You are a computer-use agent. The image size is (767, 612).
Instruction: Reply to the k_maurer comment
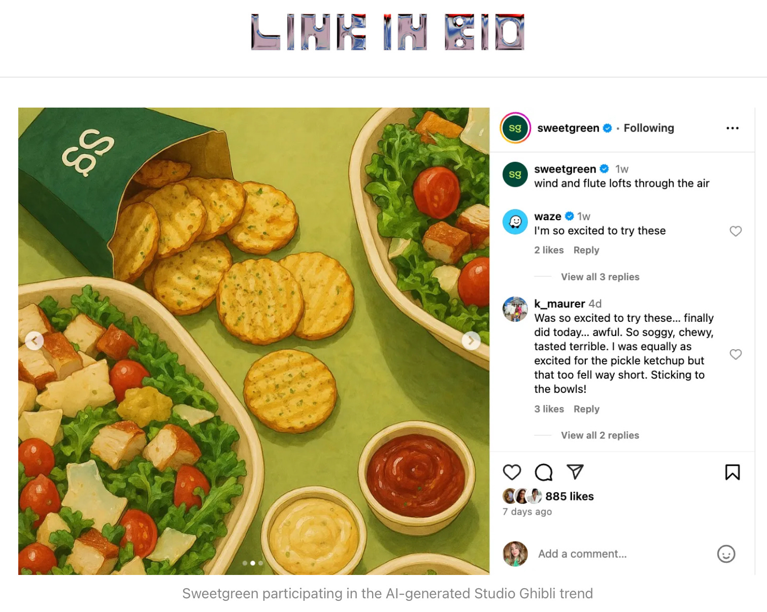pyautogui.click(x=586, y=409)
